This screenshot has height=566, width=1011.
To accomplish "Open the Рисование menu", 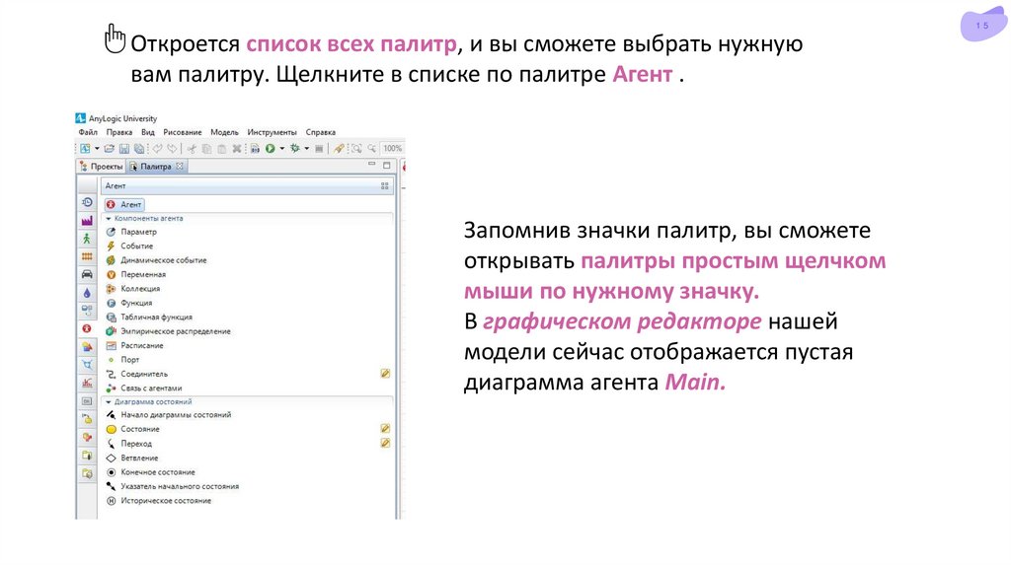I will pos(182,132).
